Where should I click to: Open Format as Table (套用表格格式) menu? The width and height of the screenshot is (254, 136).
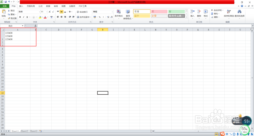coord(128,14)
